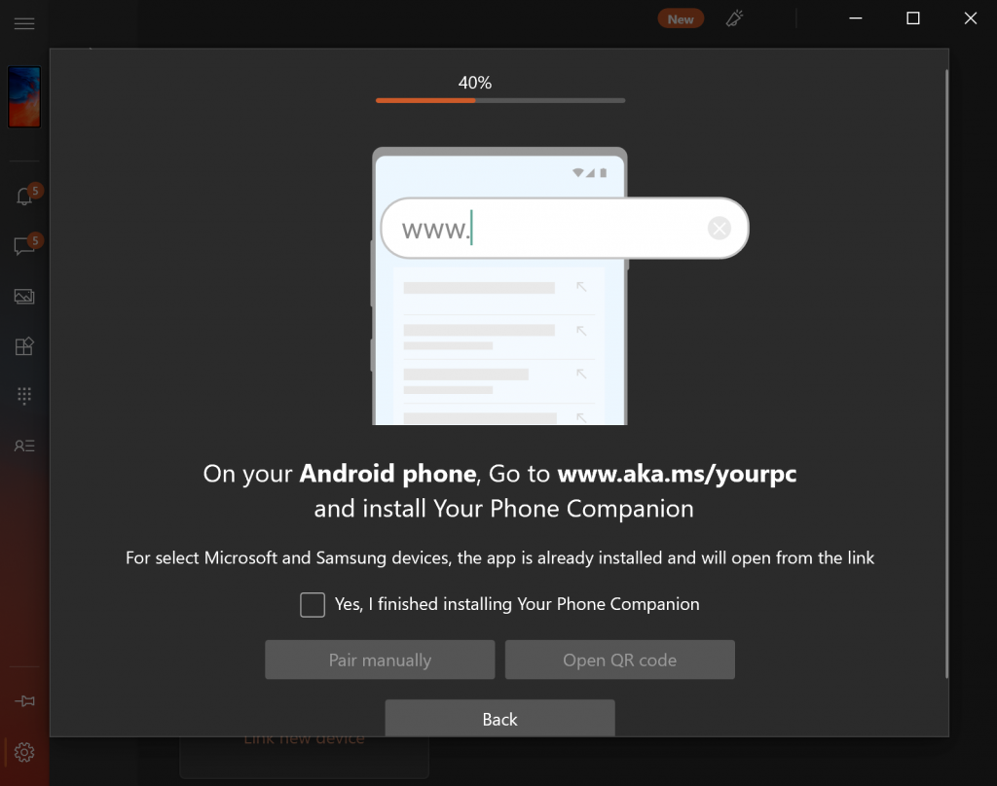Check the finished installing Your Phone Companion box
Image resolution: width=997 pixels, height=786 pixels.
313,605
